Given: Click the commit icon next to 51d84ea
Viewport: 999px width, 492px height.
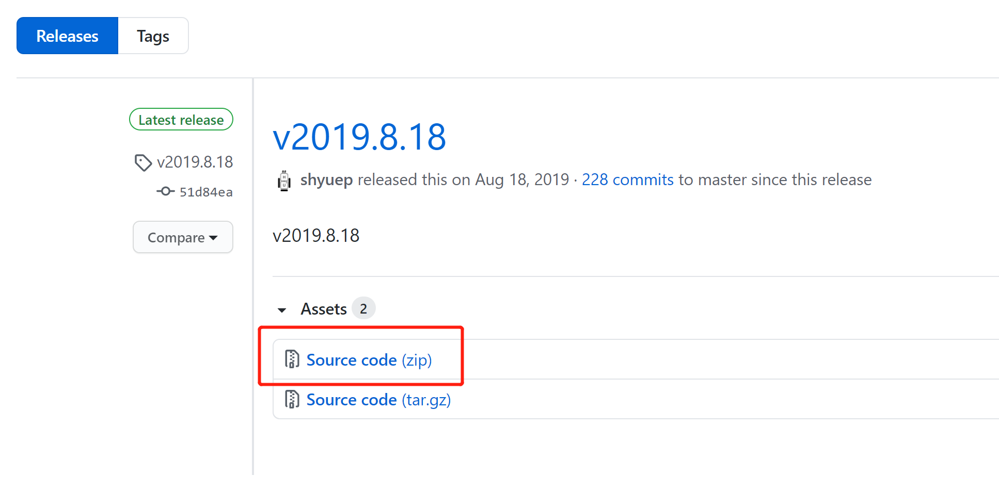Looking at the screenshot, I should [165, 191].
